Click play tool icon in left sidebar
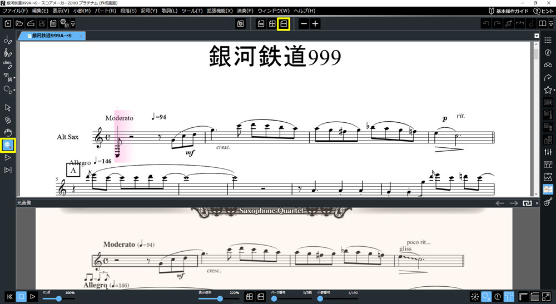 click(7, 158)
